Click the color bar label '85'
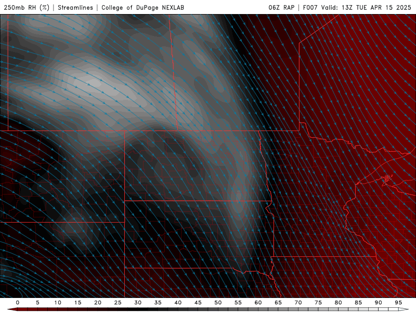Viewport: 416px width, 312px height. tap(358, 303)
